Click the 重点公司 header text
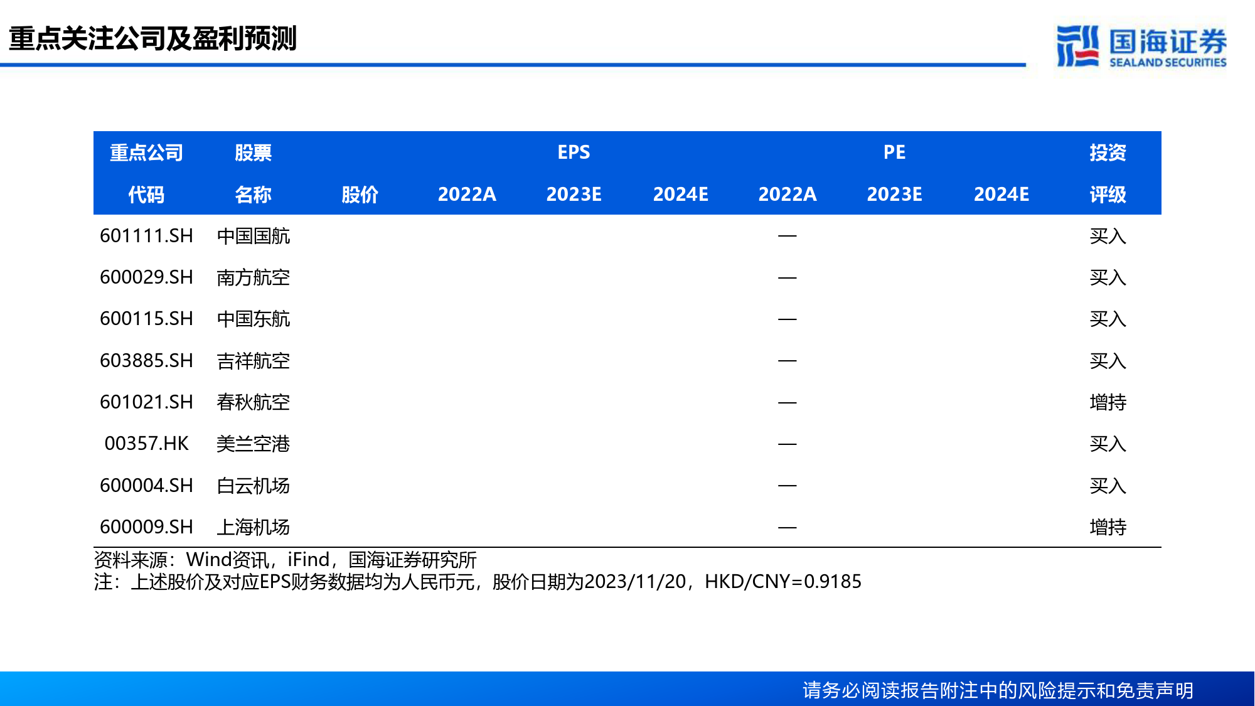Viewport: 1255px width, 706px height. tap(146, 152)
